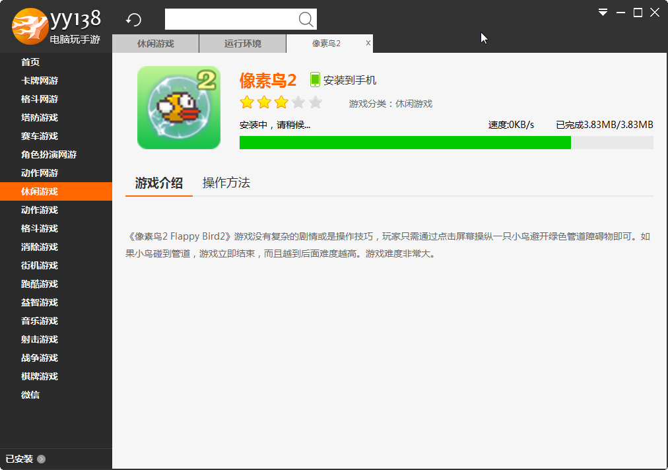The height and width of the screenshot is (470, 668).
Task: Select 塔防游戏 category in sidebar
Action: (x=40, y=117)
